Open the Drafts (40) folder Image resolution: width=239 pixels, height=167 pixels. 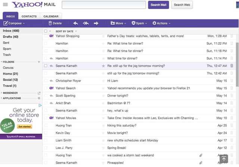[10, 37]
